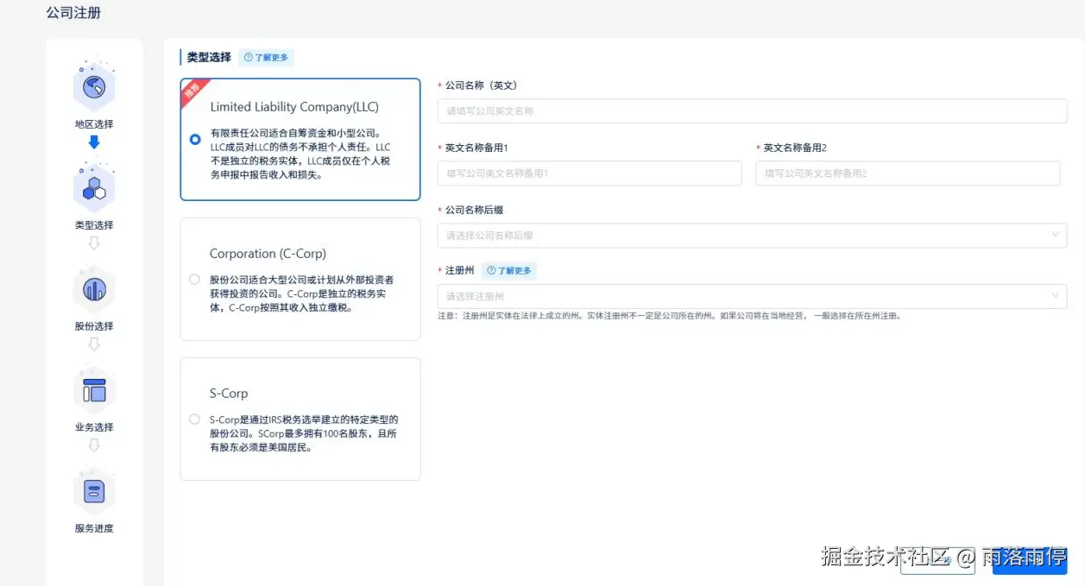
Task: Click the "Corporation (C-Corp)" card title
Action: (x=268, y=254)
